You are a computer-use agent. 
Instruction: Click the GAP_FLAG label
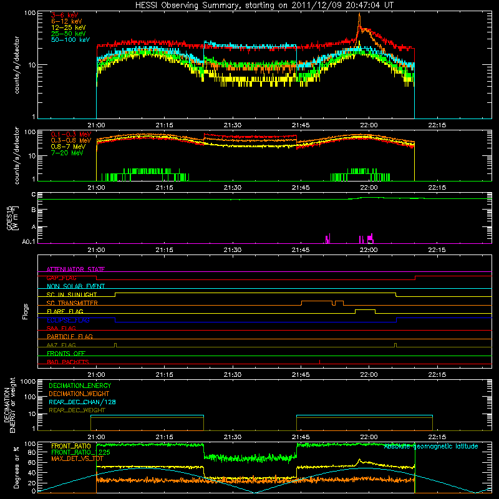(x=61, y=278)
